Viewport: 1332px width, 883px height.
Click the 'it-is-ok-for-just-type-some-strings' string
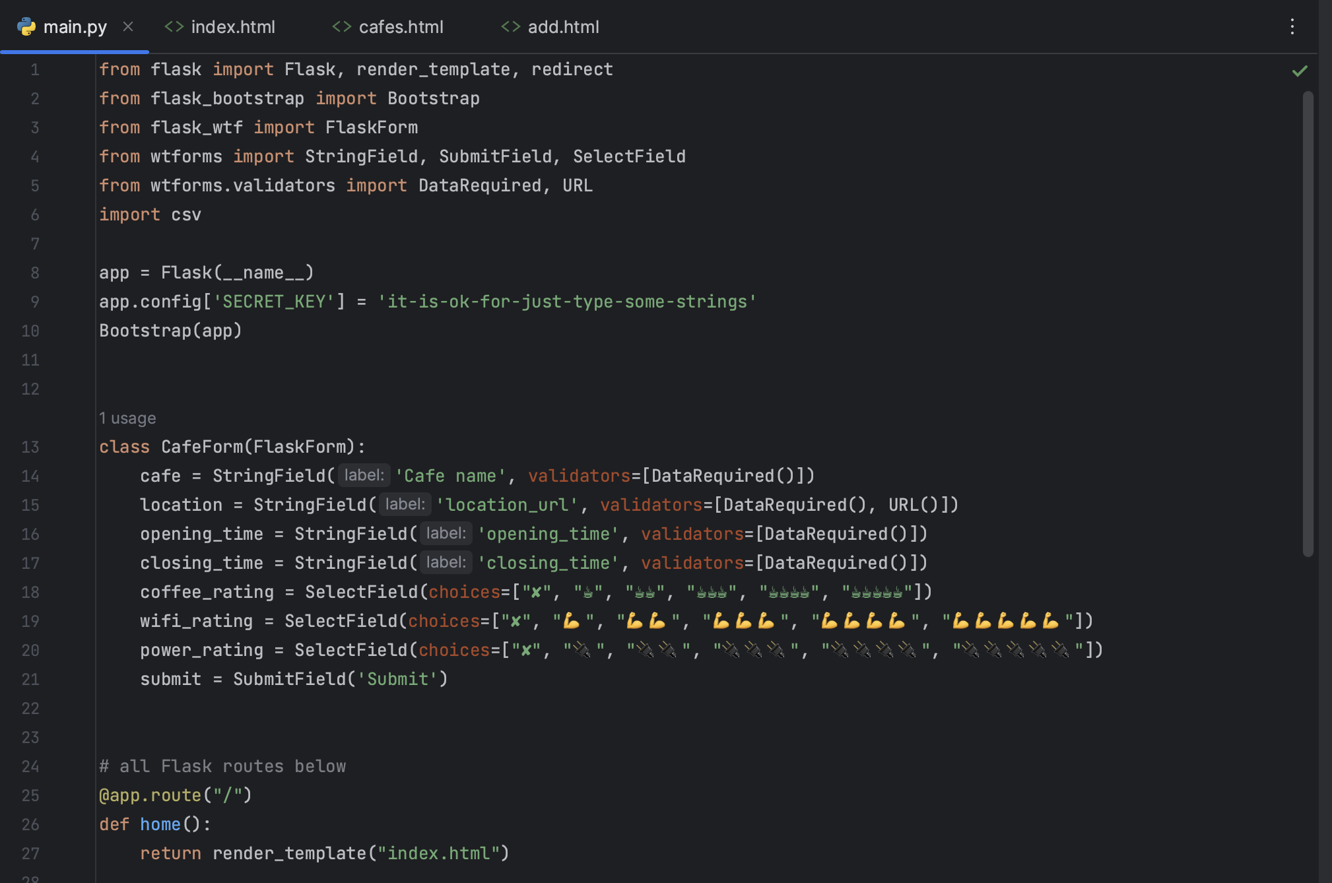567,302
